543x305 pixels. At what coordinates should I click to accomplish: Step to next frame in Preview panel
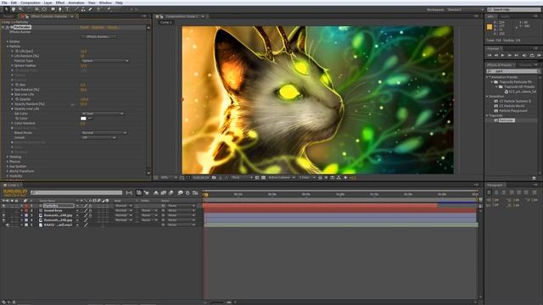pyautogui.click(x=510, y=55)
